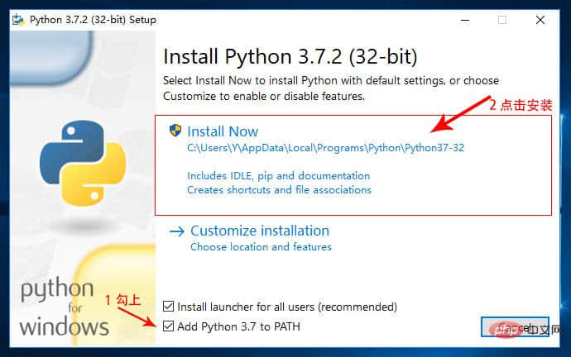Screen dimensions: 571x357
Task: Click the Python 3.7.2 (32-bit) Setup title bar
Action: (x=233, y=20)
